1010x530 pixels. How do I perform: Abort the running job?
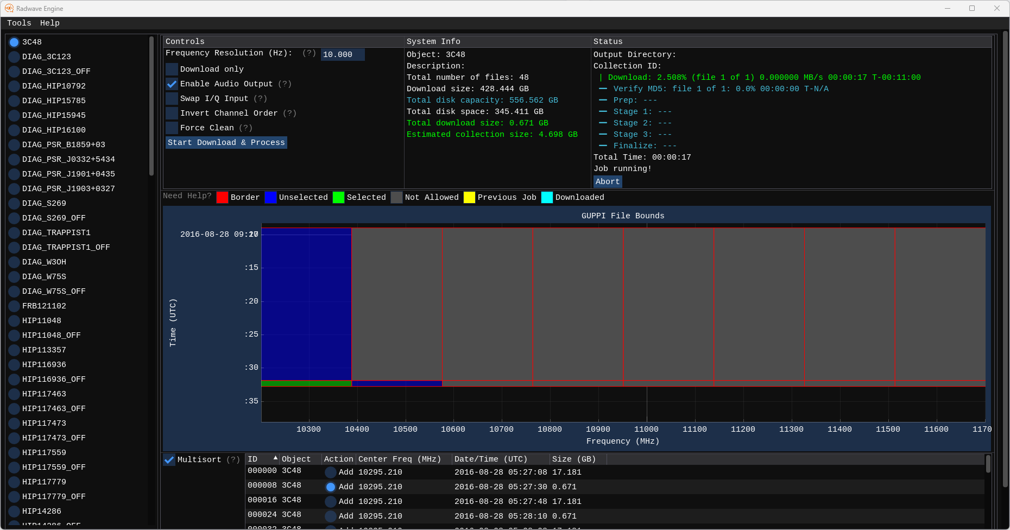pyautogui.click(x=607, y=182)
